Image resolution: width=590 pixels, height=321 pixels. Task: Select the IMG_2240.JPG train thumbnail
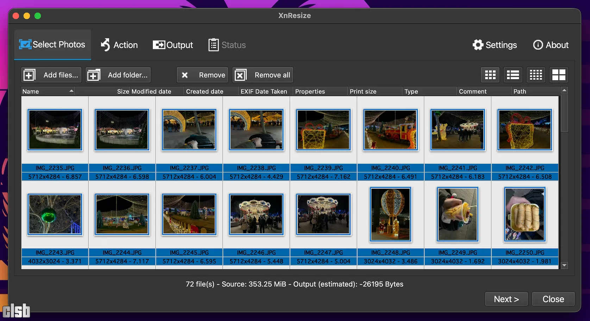(390, 130)
